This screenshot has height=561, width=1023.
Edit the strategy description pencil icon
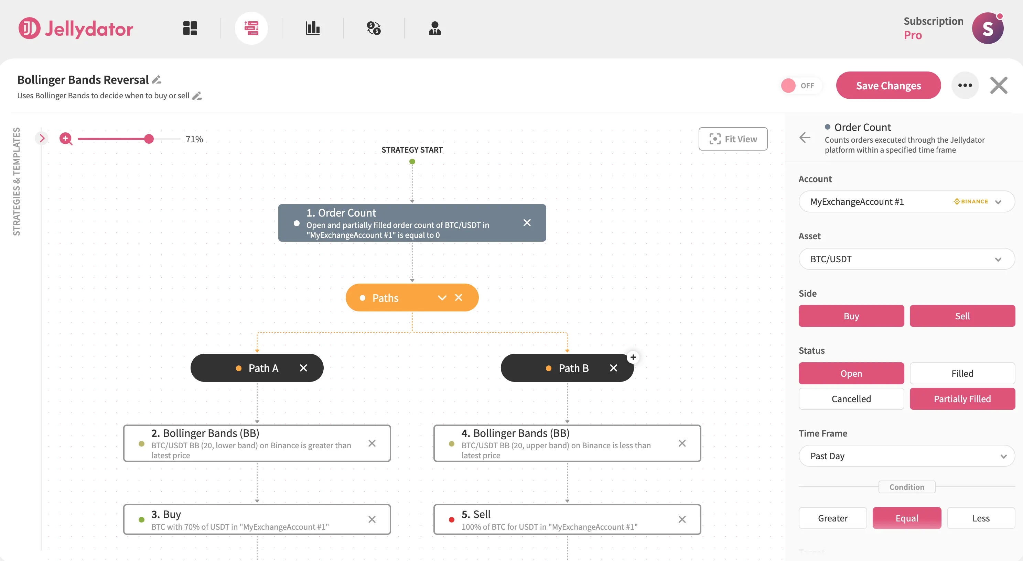pyautogui.click(x=197, y=96)
